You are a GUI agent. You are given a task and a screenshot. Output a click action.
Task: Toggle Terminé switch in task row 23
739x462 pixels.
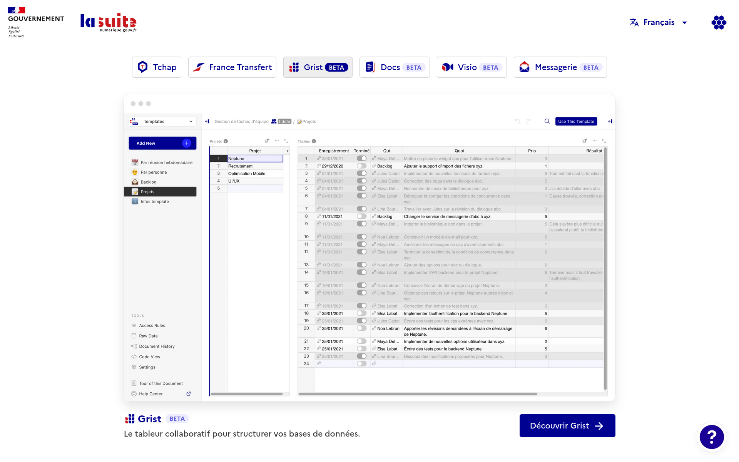coord(361,356)
